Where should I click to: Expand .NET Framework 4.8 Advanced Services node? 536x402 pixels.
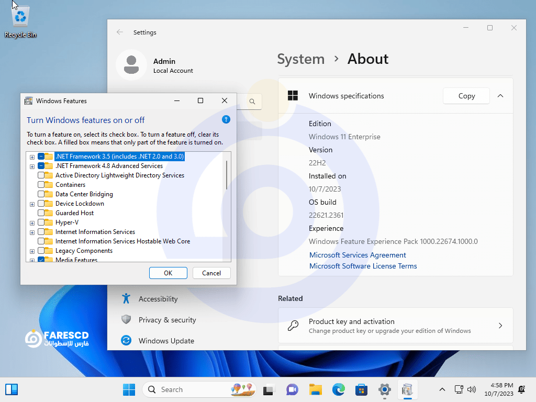32,166
